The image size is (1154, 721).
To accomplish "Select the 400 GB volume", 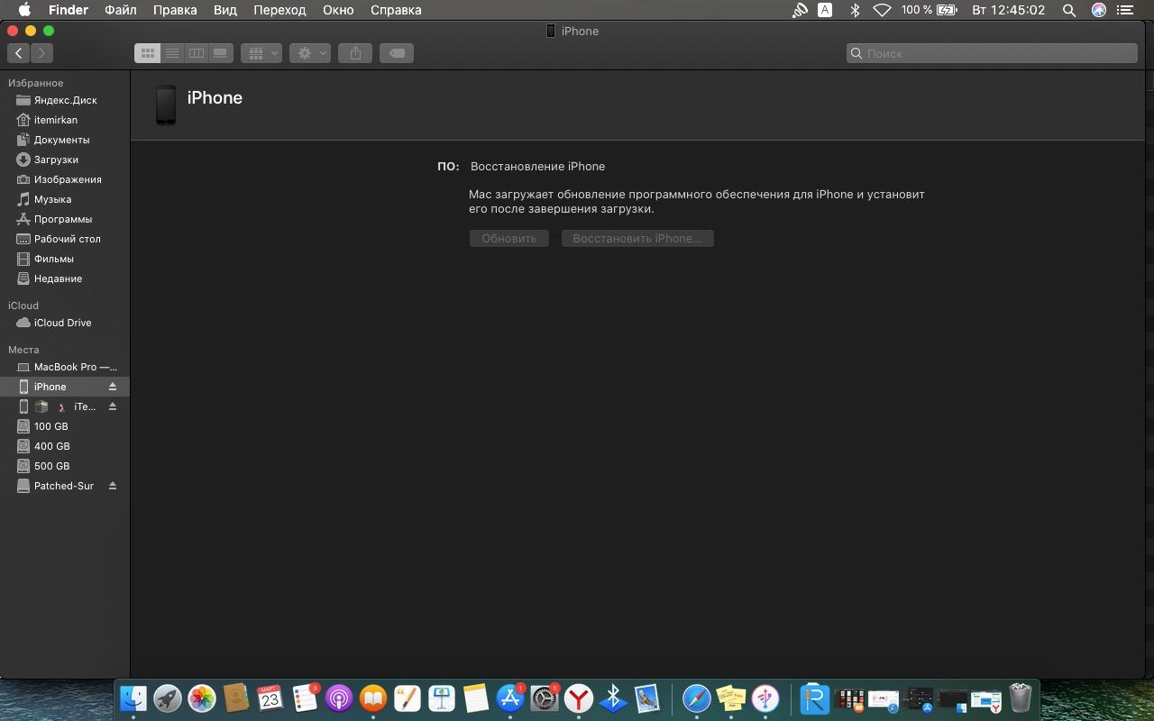I will tap(65, 446).
